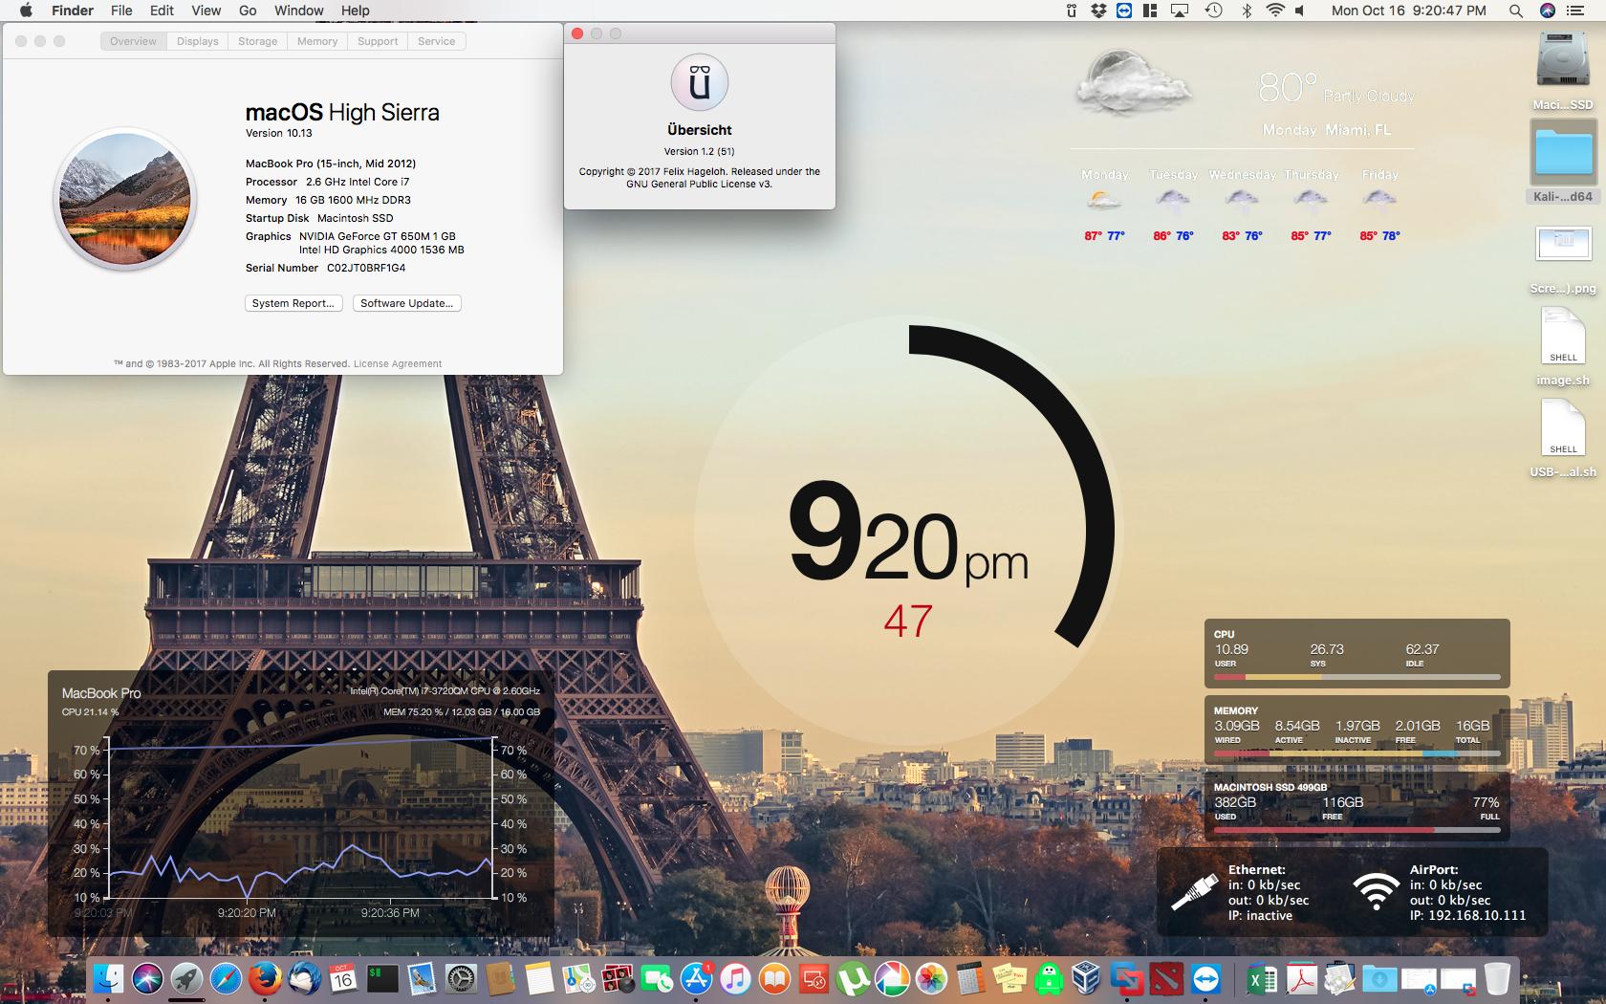
Task: Open Contacts book icon in Dock
Action: click(500, 978)
